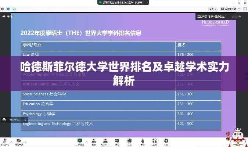Open the Invite participants icon
This screenshot has width=248, height=147.
(x=94, y=141)
